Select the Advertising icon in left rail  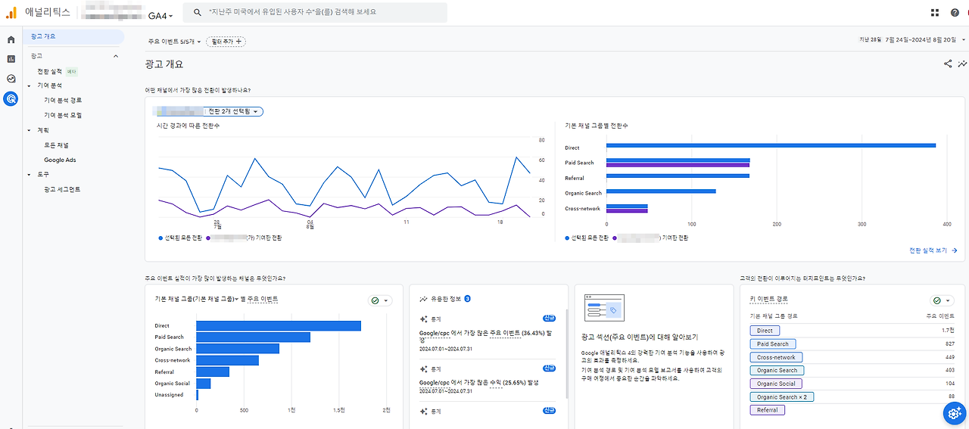(11, 98)
